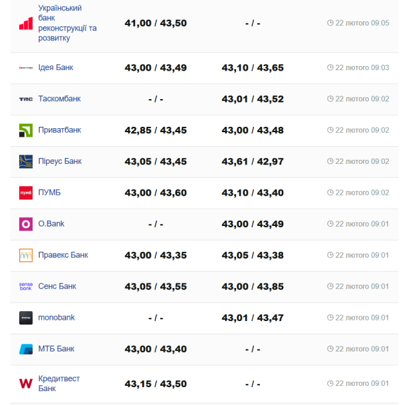The width and height of the screenshot is (410, 405).
Task: Click the pink O.Bank logo icon
Action: [x=26, y=224]
